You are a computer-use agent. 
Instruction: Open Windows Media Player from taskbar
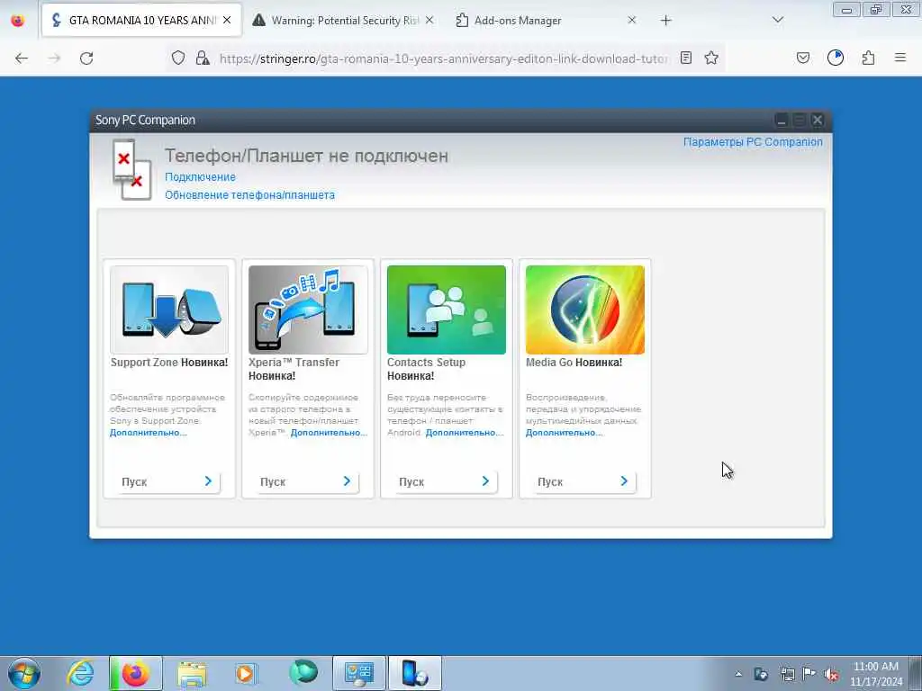tap(246, 673)
